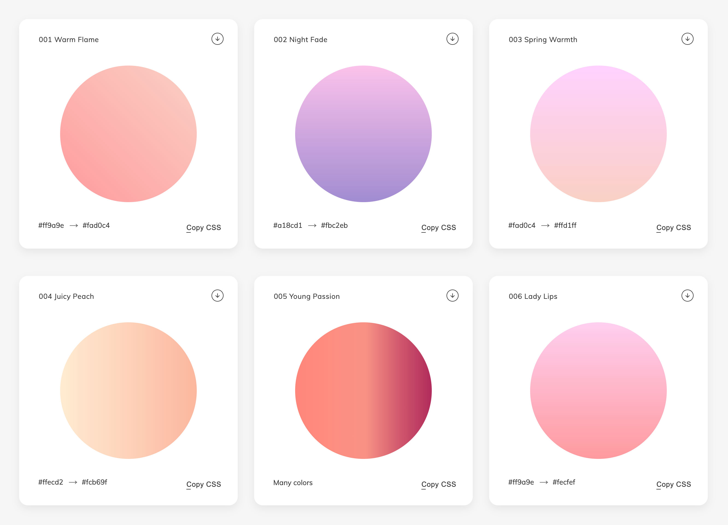This screenshot has height=525, width=728.
Task: Click the Many colors label on Young Passion
Action: point(293,483)
